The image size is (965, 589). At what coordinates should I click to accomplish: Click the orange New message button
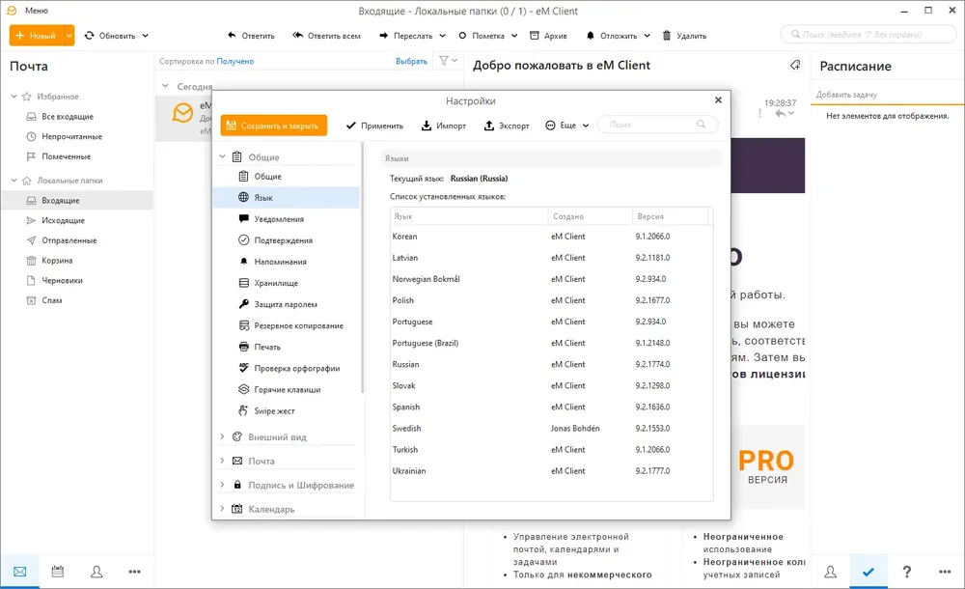[37, 36]
